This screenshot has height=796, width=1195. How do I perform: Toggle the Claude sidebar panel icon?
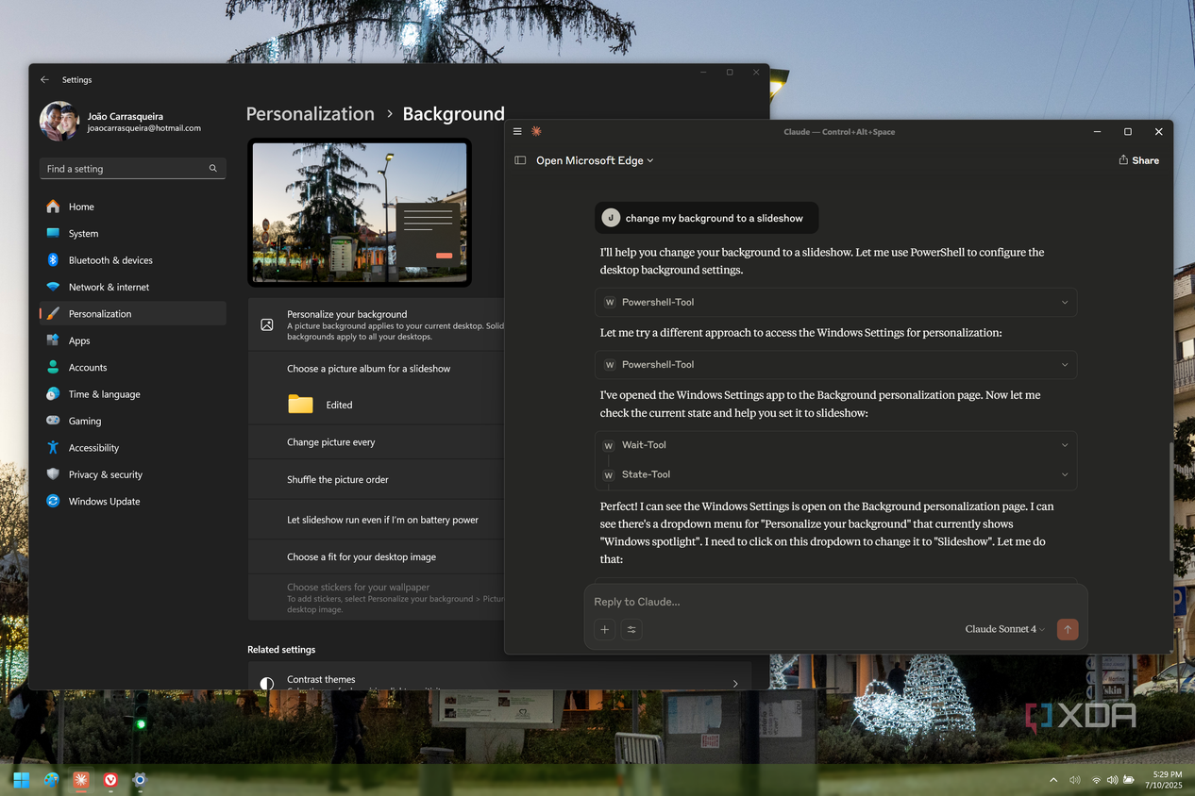pos(520,160)
